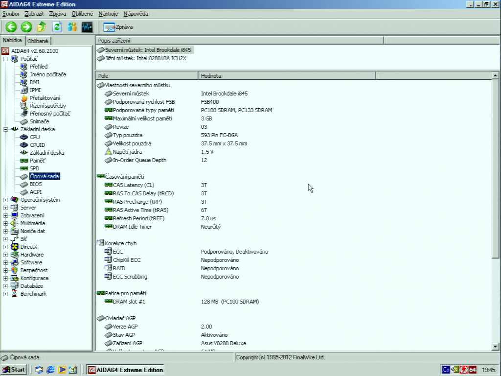Expand the Zobrazení tree node
The width and height of the screenshot is (501, 376).
pyautogui.click(x=5, y=215)
